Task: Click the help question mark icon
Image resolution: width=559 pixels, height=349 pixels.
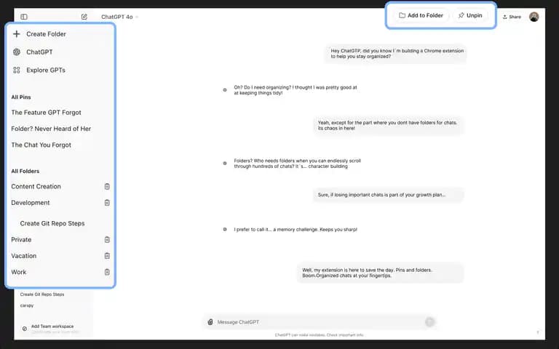Action: tap(538, 332)
